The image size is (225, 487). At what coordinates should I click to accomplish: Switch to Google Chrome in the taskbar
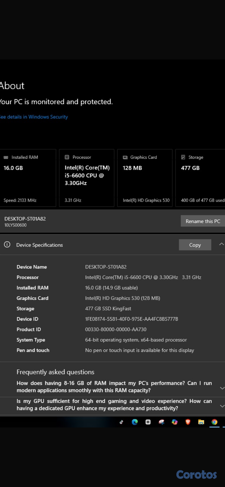(214, 422)
